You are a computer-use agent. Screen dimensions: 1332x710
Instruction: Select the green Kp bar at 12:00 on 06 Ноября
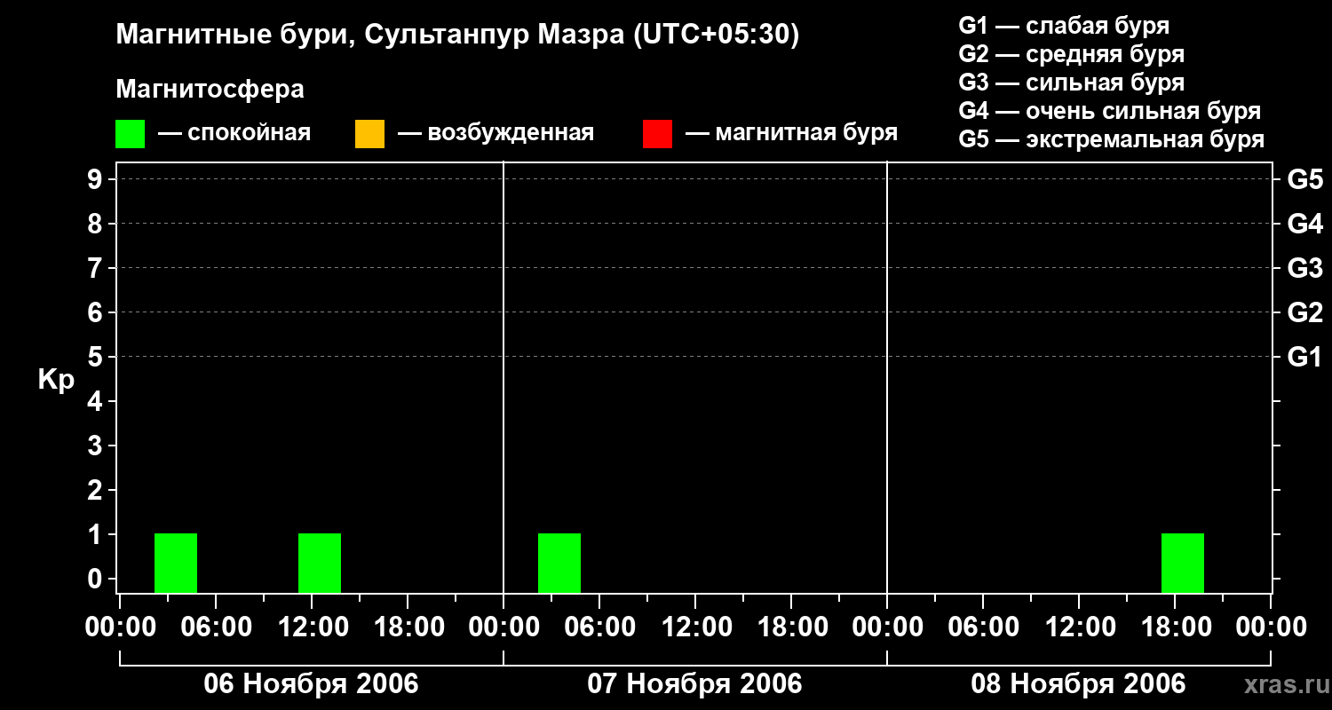(x=320, y=563)
